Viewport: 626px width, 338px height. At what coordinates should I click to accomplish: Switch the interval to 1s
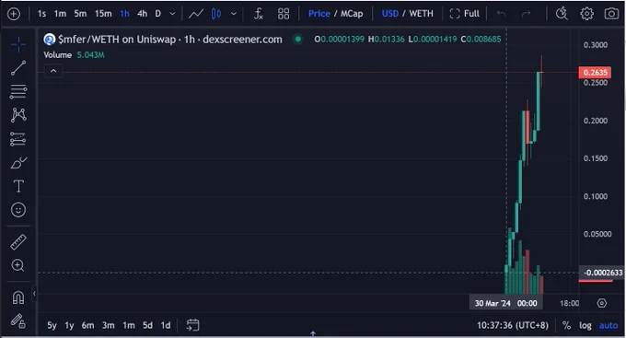(x=41, y=14)
